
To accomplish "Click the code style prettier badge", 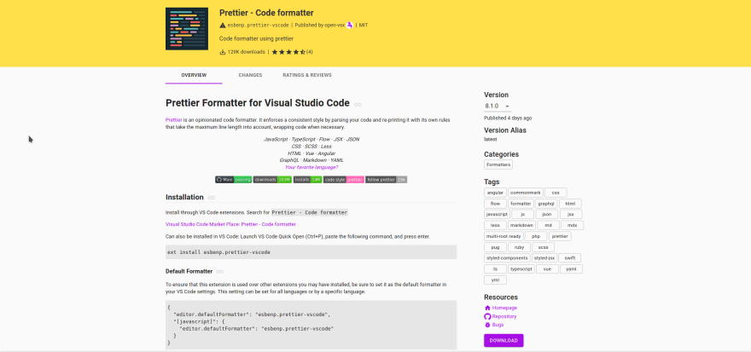I will point(344,180).
